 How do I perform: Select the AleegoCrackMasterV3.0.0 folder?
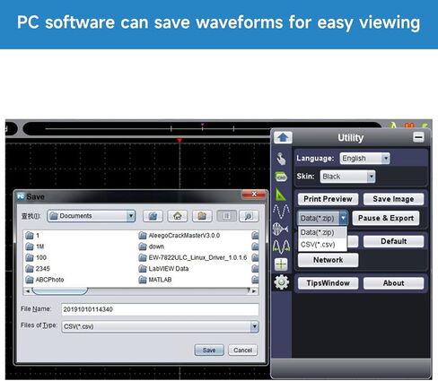[x=180, y=236]
